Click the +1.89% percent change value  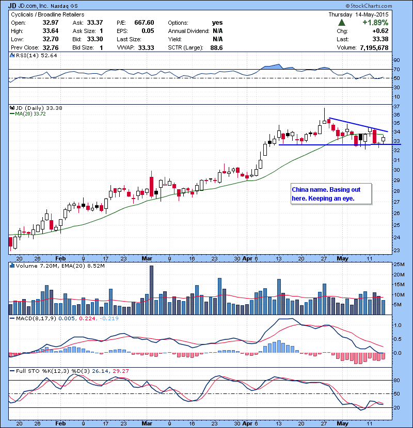[376, 23]
